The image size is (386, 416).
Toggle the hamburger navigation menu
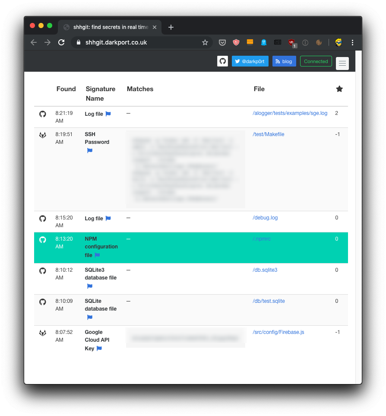[x=342, y=64]
